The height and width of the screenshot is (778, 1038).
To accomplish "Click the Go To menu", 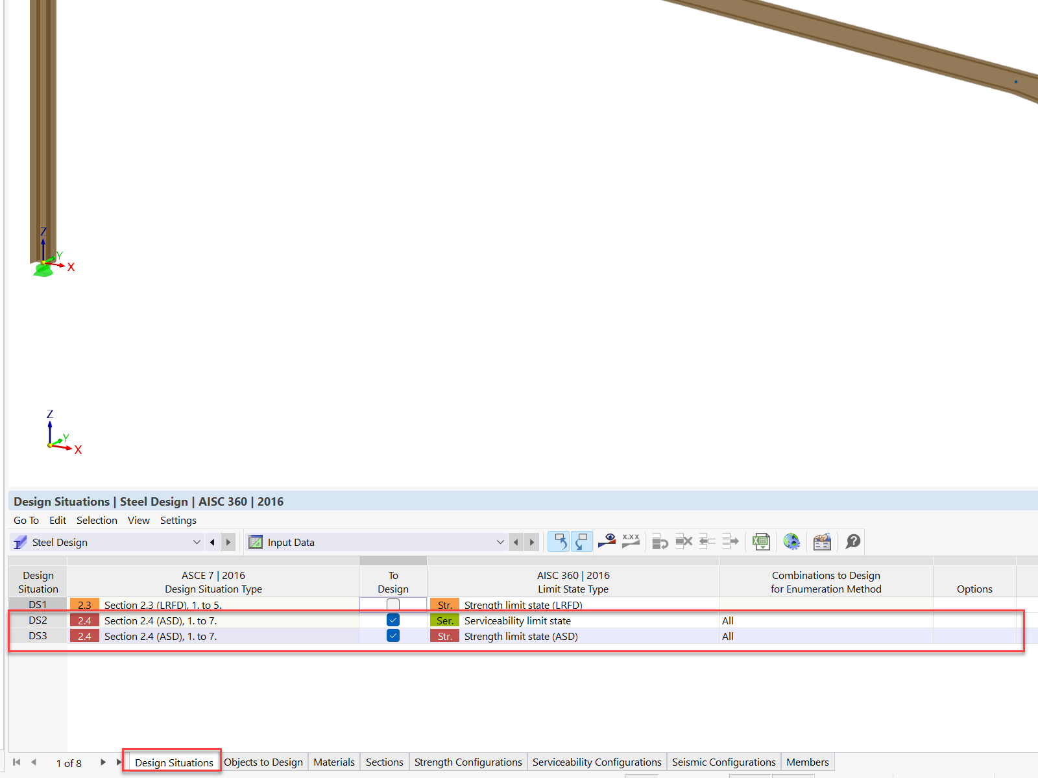I will (26, 520).
